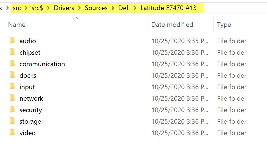Click the security folder icon
The width and height of the screenshot is (267, 145).
[12, 110]
